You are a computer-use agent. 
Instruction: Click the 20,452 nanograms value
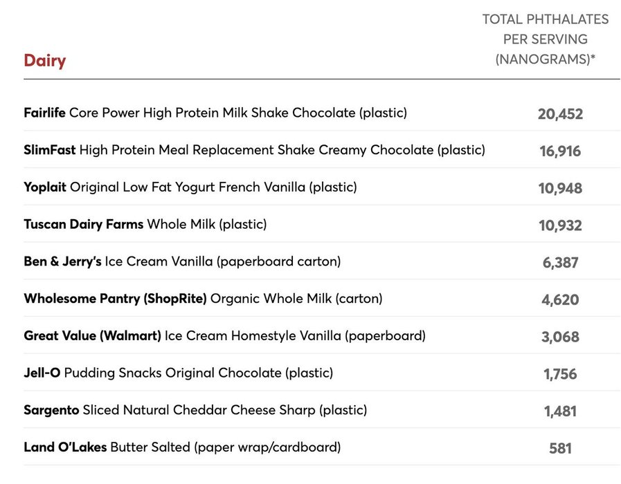(560, 114)
